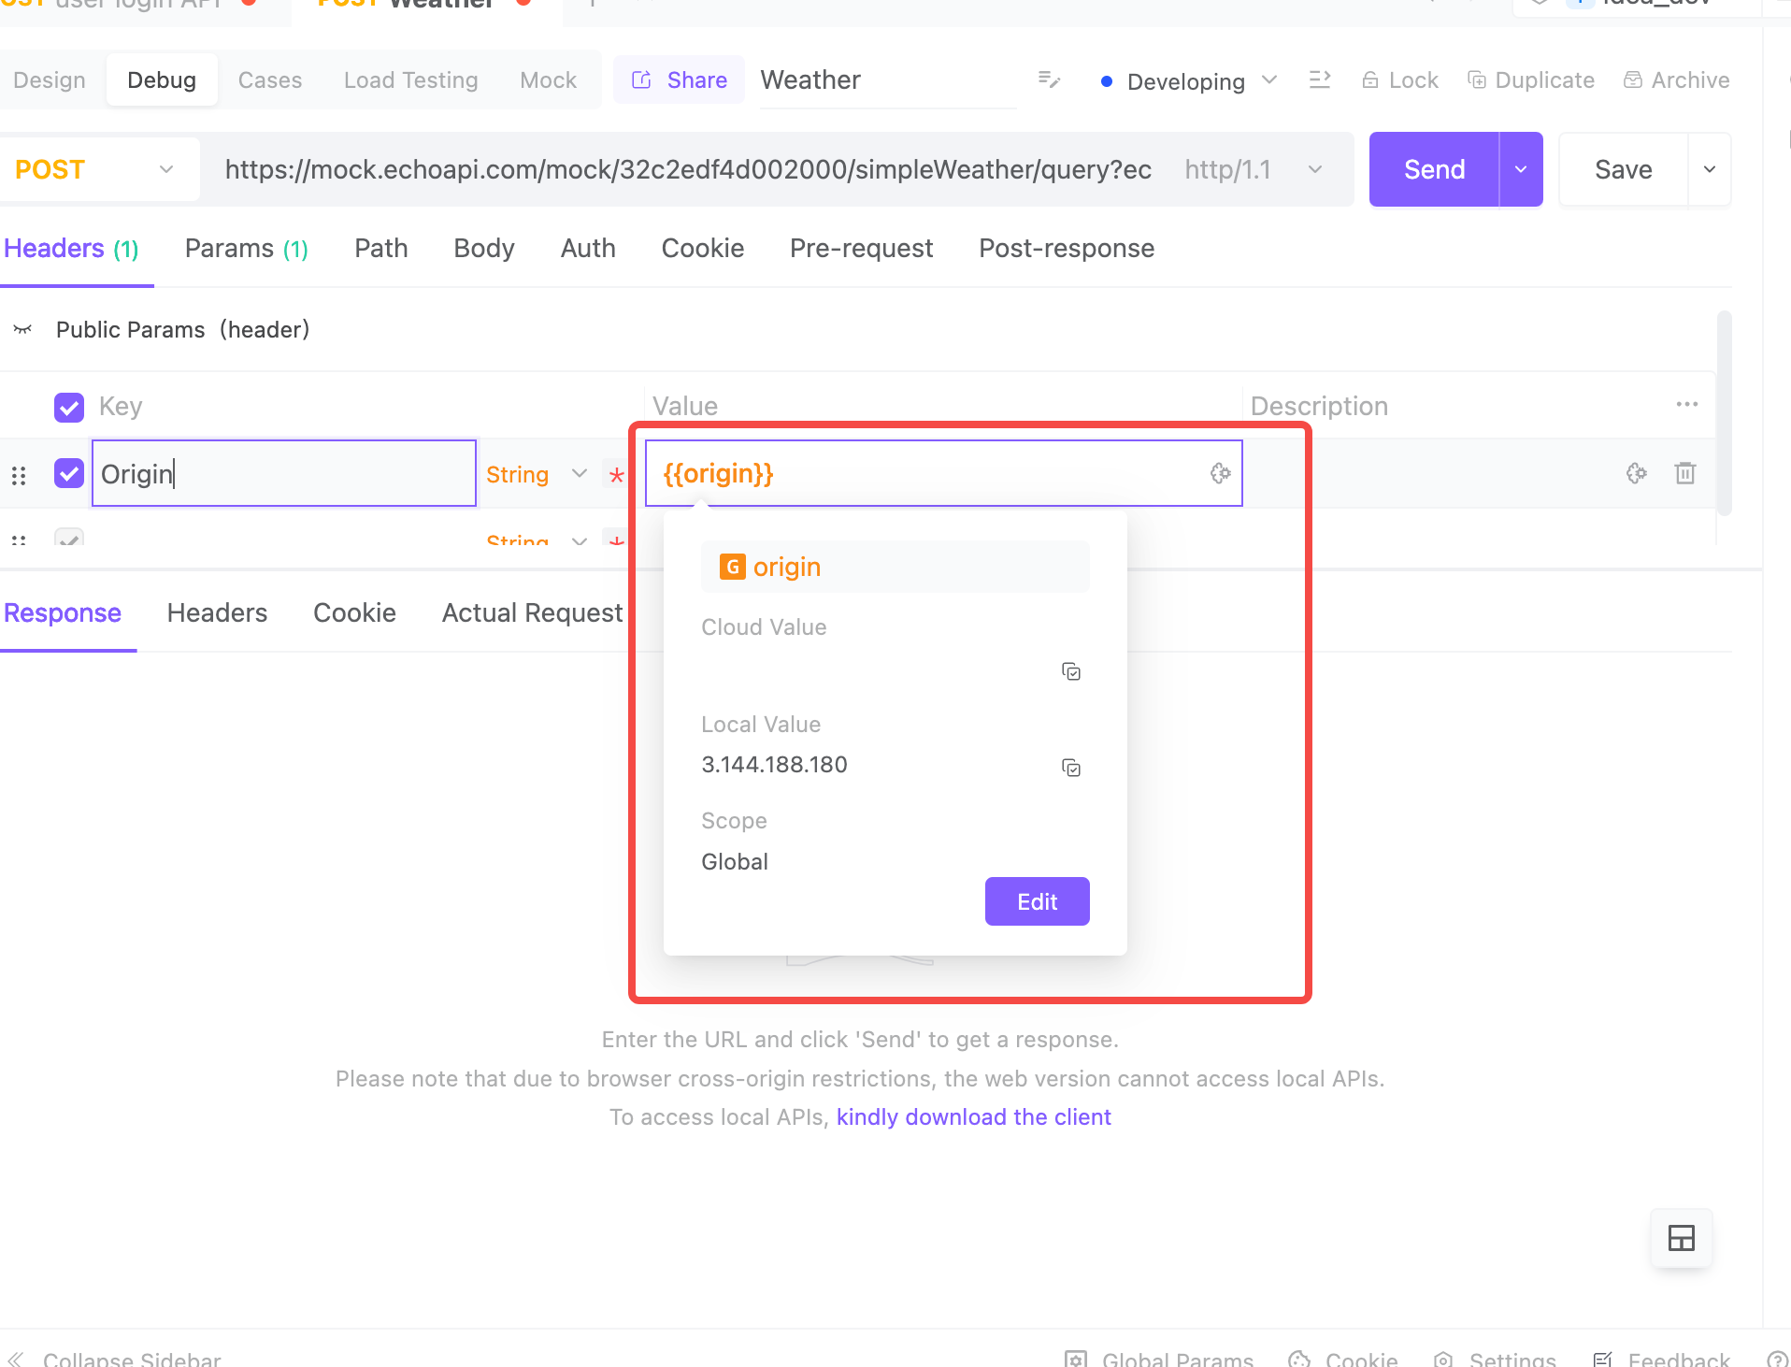Viewport: 1791px width, 1367px height.
Task: Click variable icon inside {{origin}} value field
Action: click(x=1220, y=473)
